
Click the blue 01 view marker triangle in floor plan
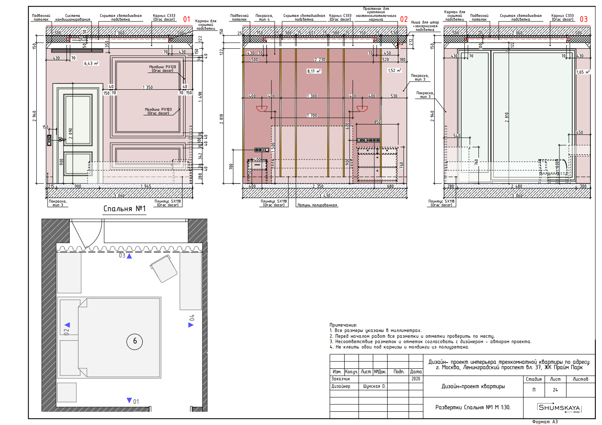[129, 400]
